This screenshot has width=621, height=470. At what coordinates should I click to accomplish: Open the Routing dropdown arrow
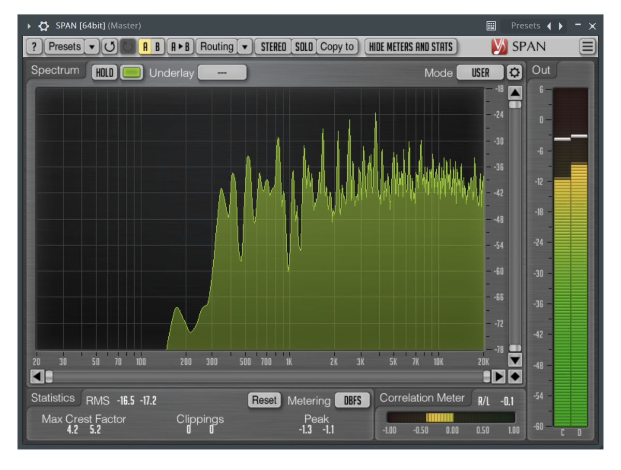click(x=245, y=47)
